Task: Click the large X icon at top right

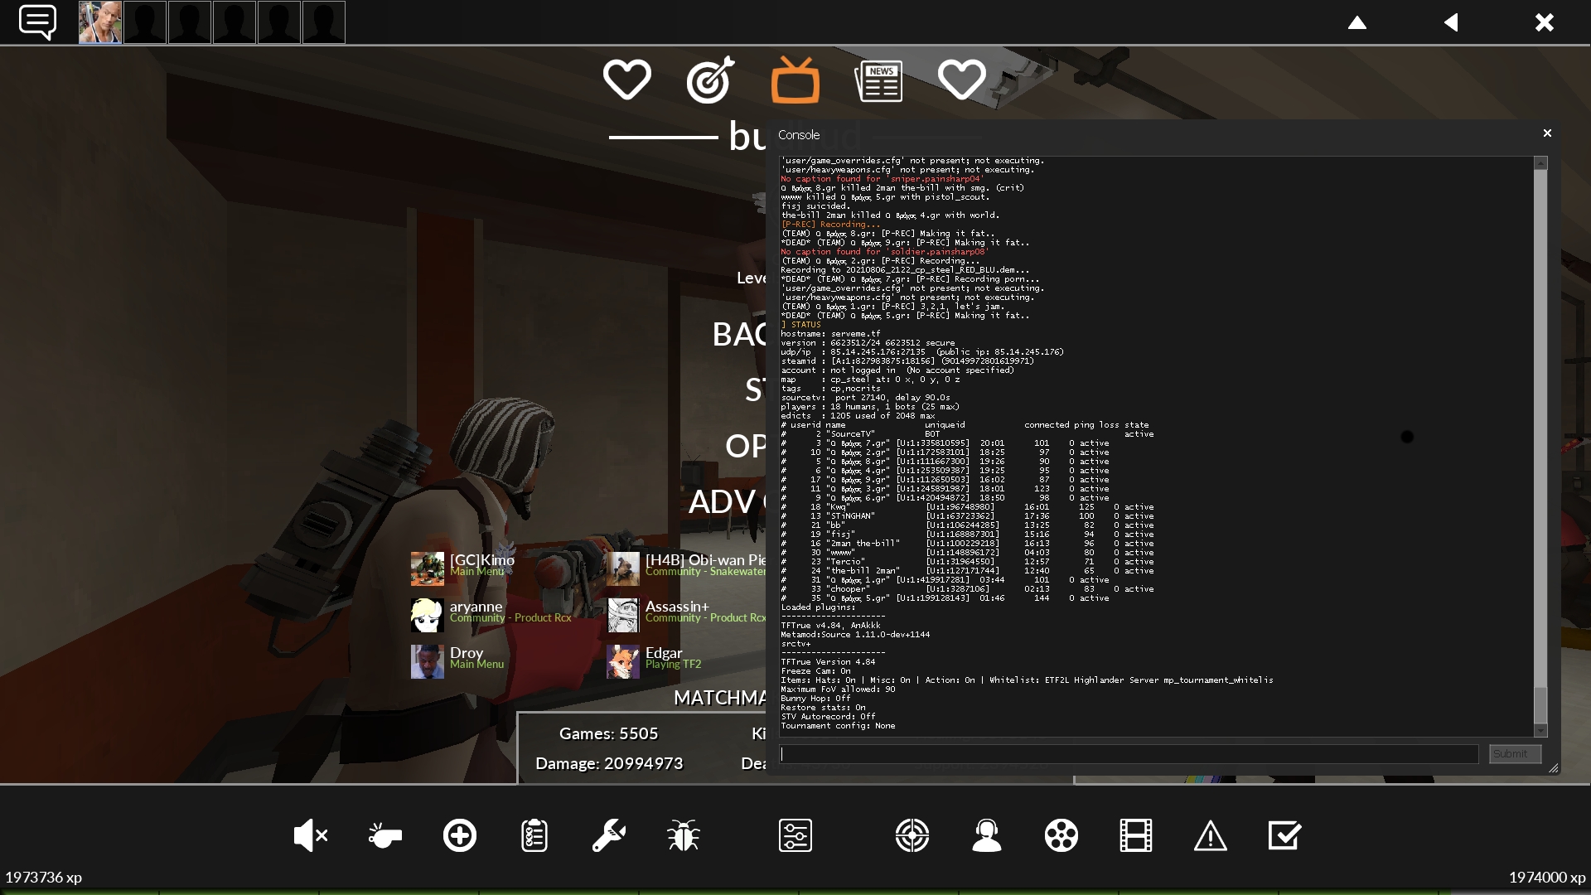Action: click(1545, 22)
